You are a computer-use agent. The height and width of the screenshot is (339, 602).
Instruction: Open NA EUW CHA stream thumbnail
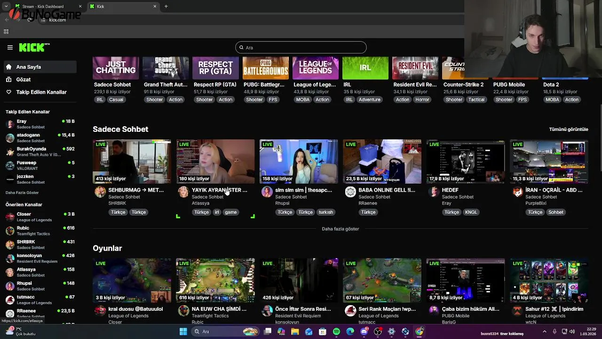215,280
